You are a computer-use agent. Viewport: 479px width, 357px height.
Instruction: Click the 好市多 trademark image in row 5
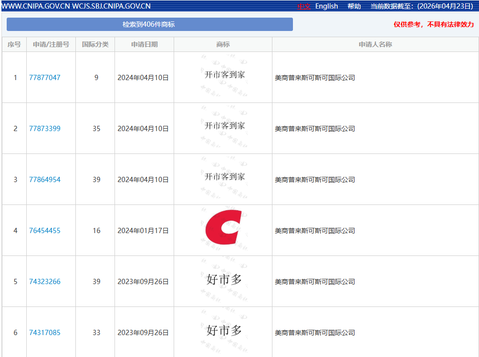(224, 279)
